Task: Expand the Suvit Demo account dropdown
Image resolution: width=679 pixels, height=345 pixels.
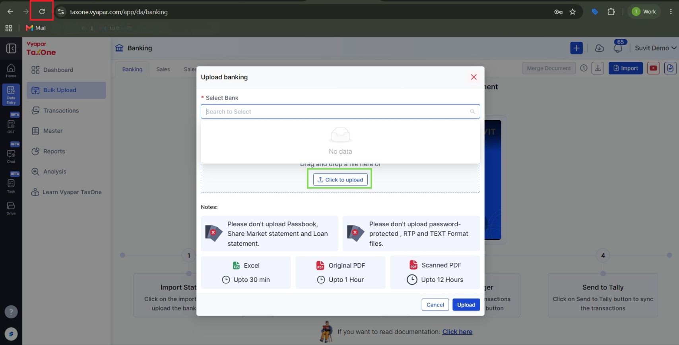Action: (x=655, y=48)
